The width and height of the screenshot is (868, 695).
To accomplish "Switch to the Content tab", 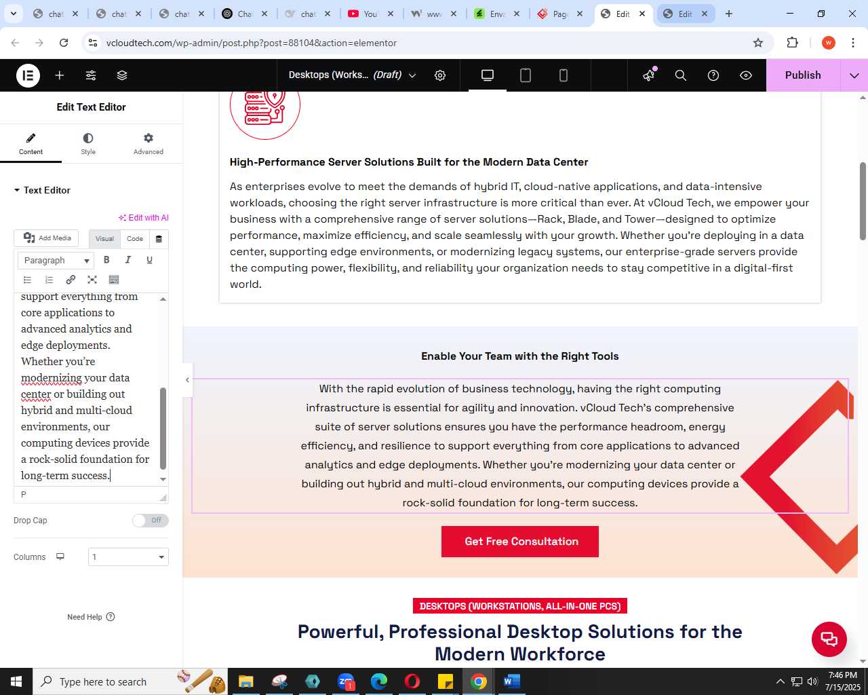I will [x=31, y=144].
